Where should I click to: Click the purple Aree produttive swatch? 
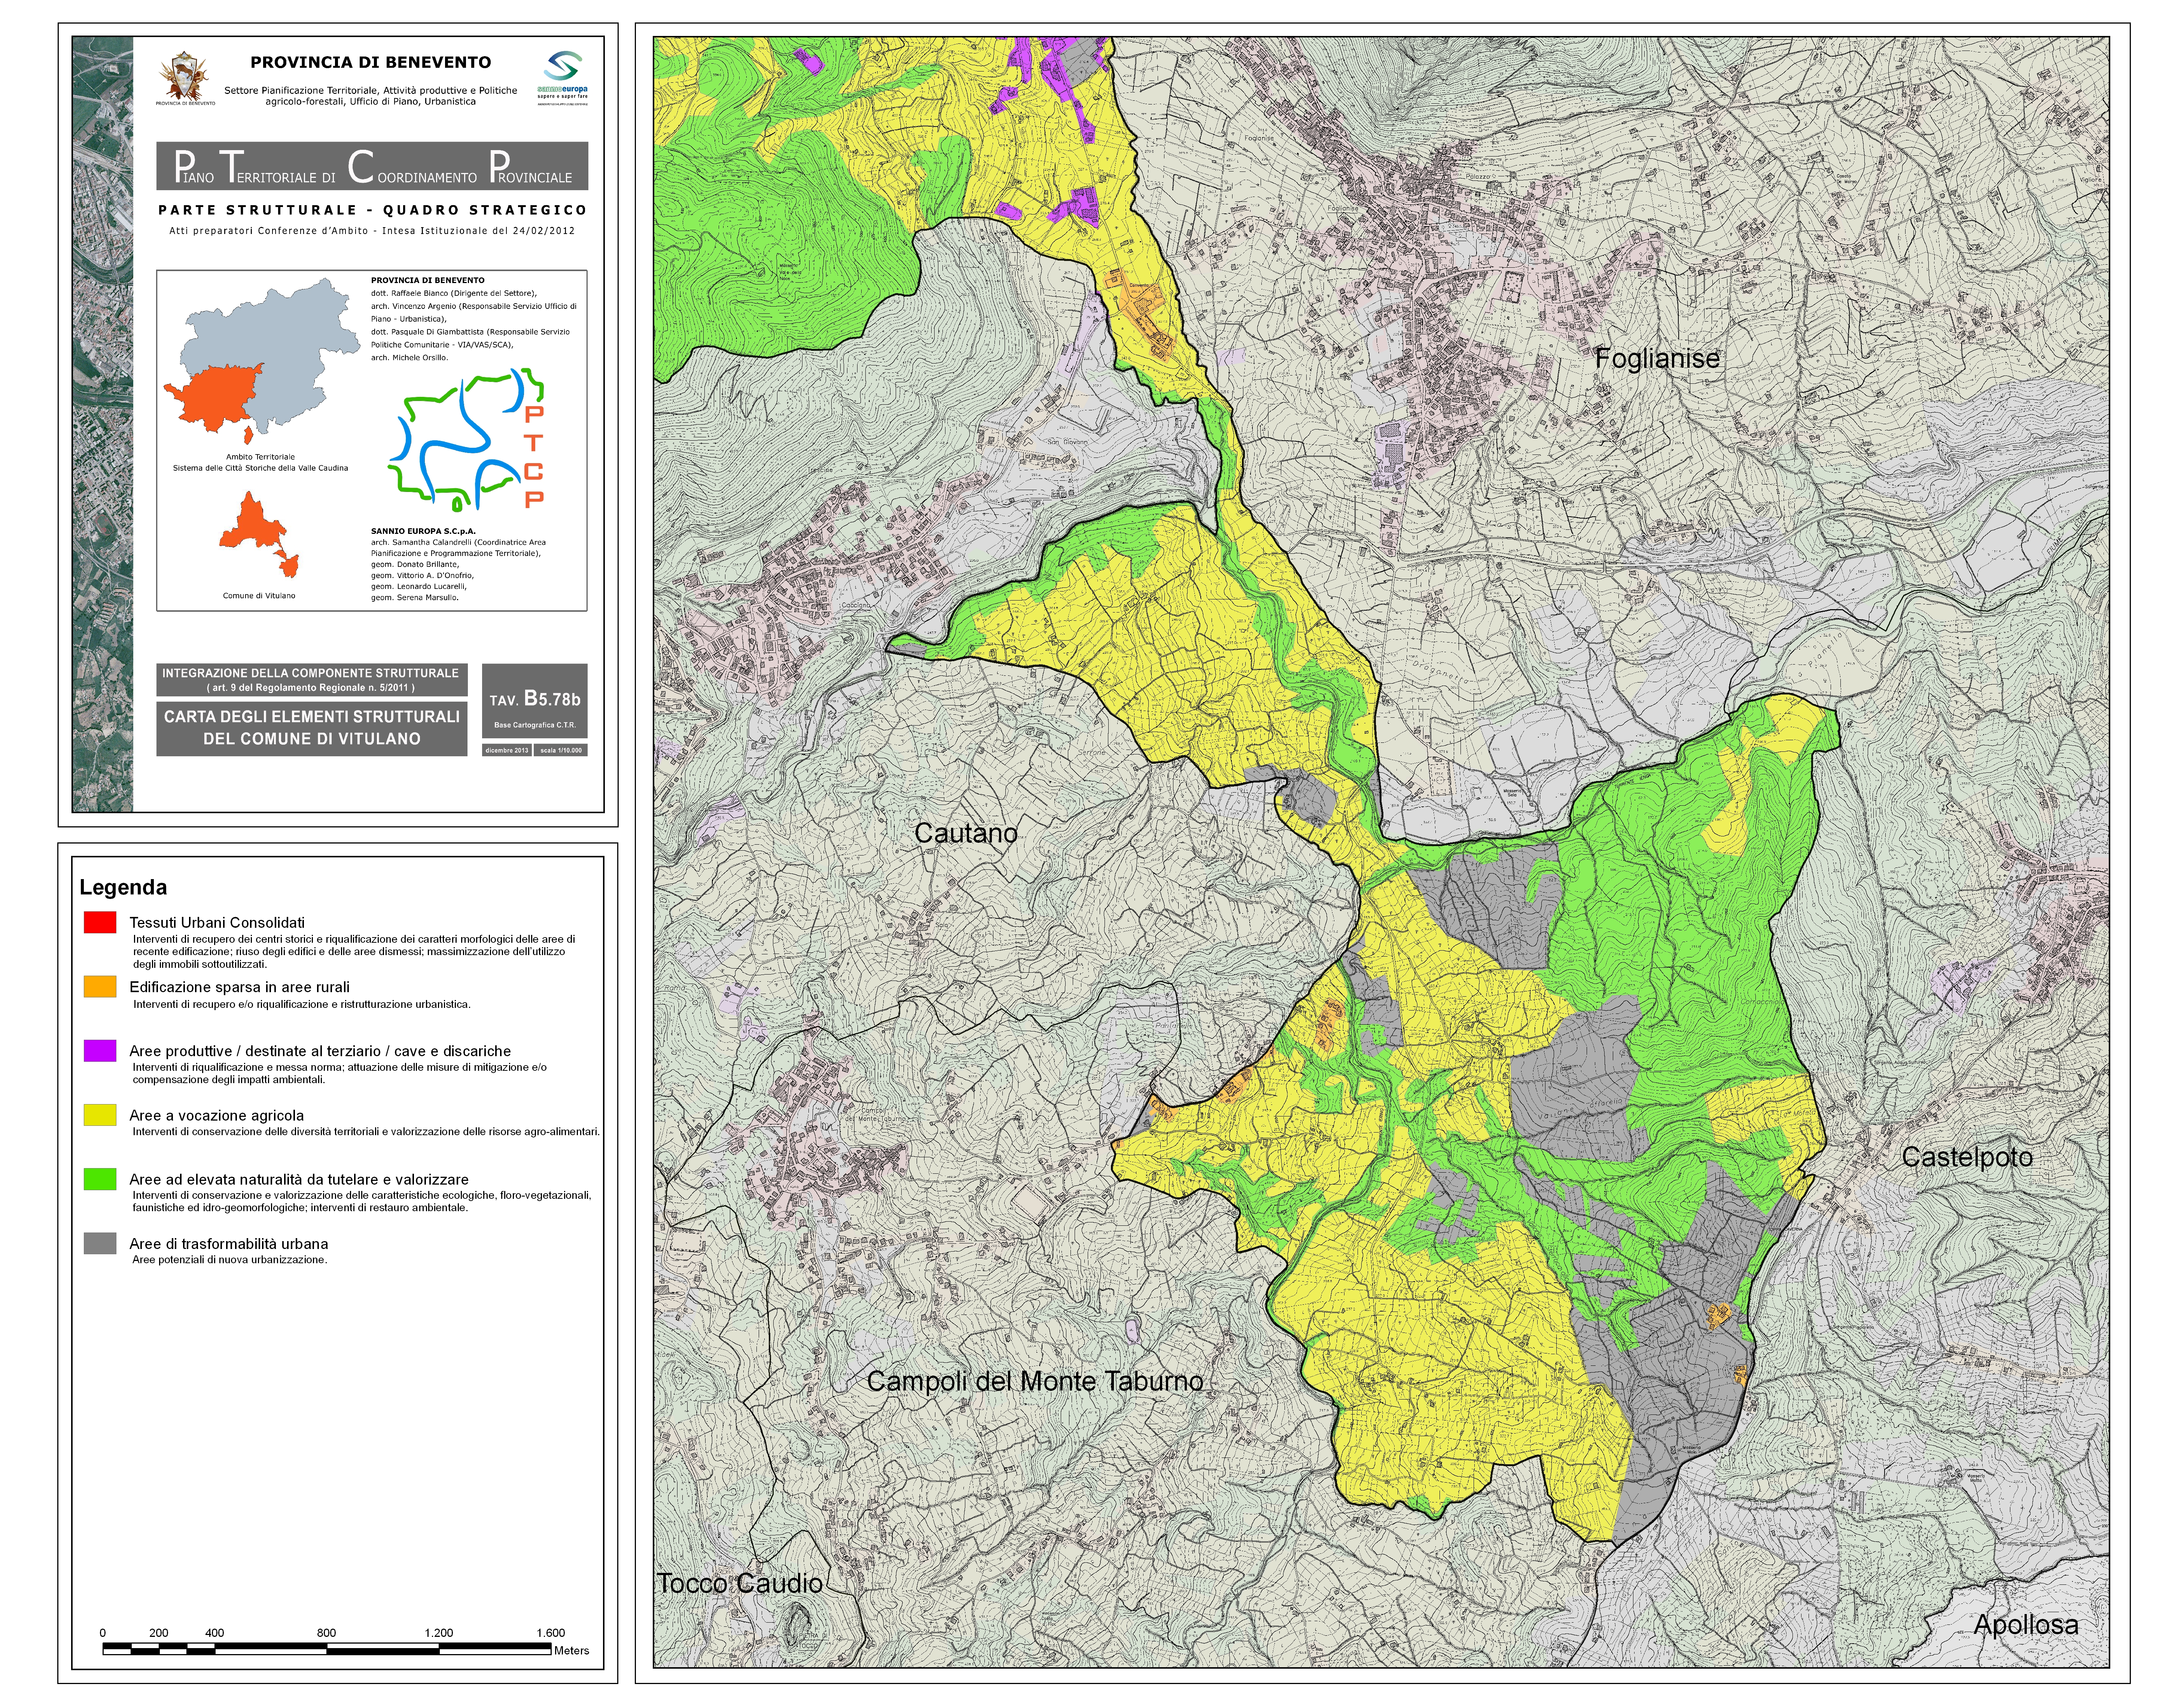[x=100, y=1050]
